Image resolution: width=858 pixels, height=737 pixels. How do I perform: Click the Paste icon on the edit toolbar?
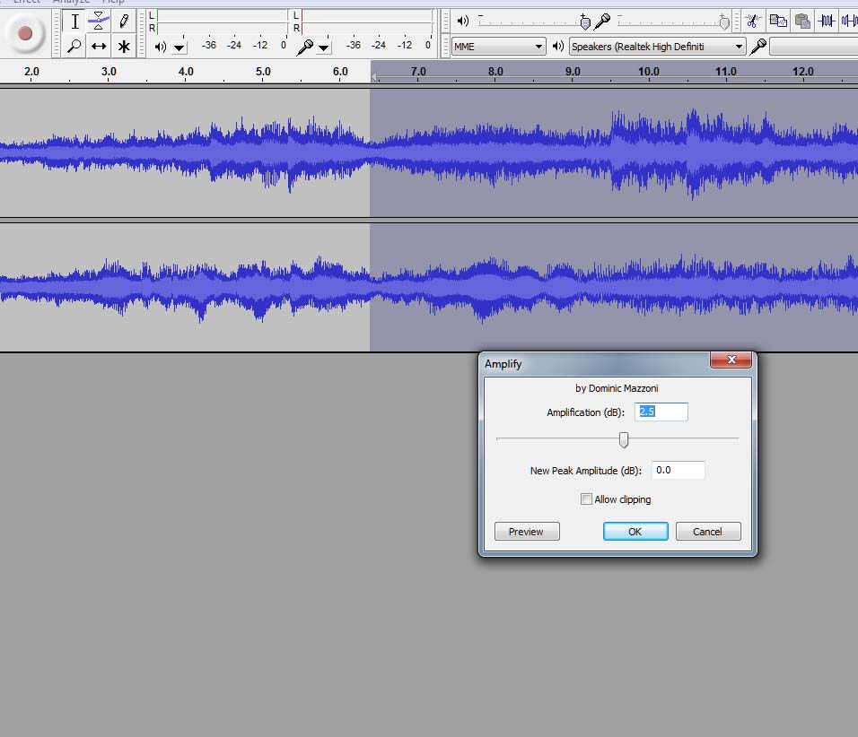[802, 21]
